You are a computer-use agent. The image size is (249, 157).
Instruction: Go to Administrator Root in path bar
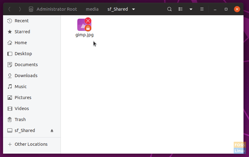click(x=57, y=9)
